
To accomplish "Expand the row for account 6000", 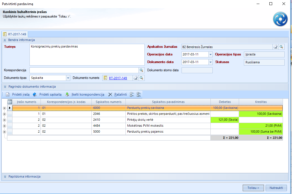I will pos(4,108).
